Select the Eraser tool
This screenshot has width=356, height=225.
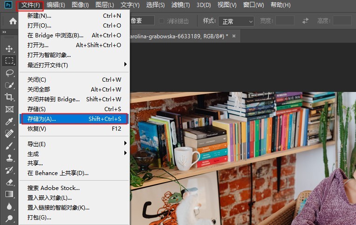9,182
